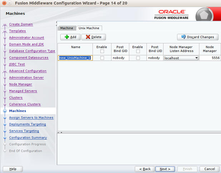
Task: Close the Configuration Wizard window
Action: (4, 3)
